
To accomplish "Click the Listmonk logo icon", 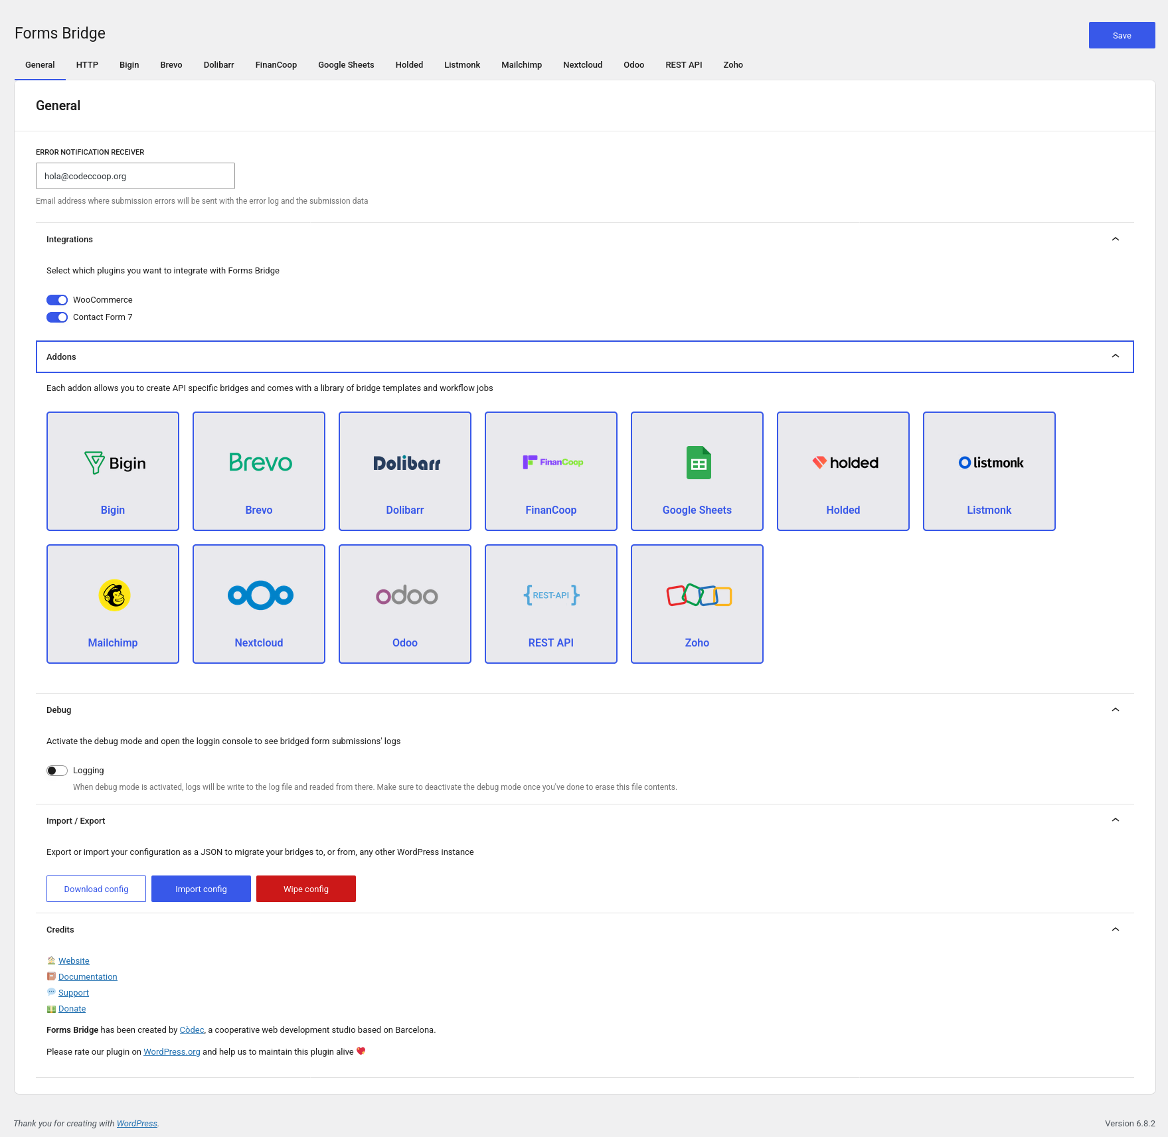I will coord(991,463).
